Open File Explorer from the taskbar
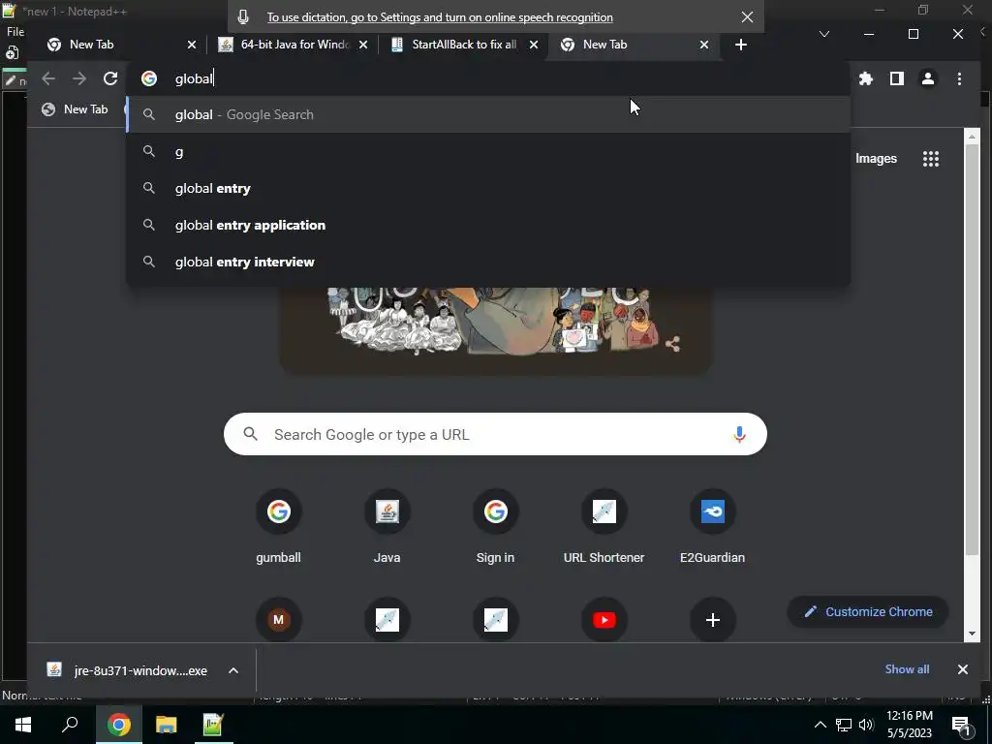This screenshot has width=992, height=744. point(166,725)
